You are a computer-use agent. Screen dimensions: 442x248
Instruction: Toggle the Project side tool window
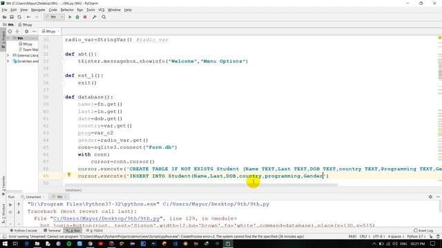coord(3,39)
